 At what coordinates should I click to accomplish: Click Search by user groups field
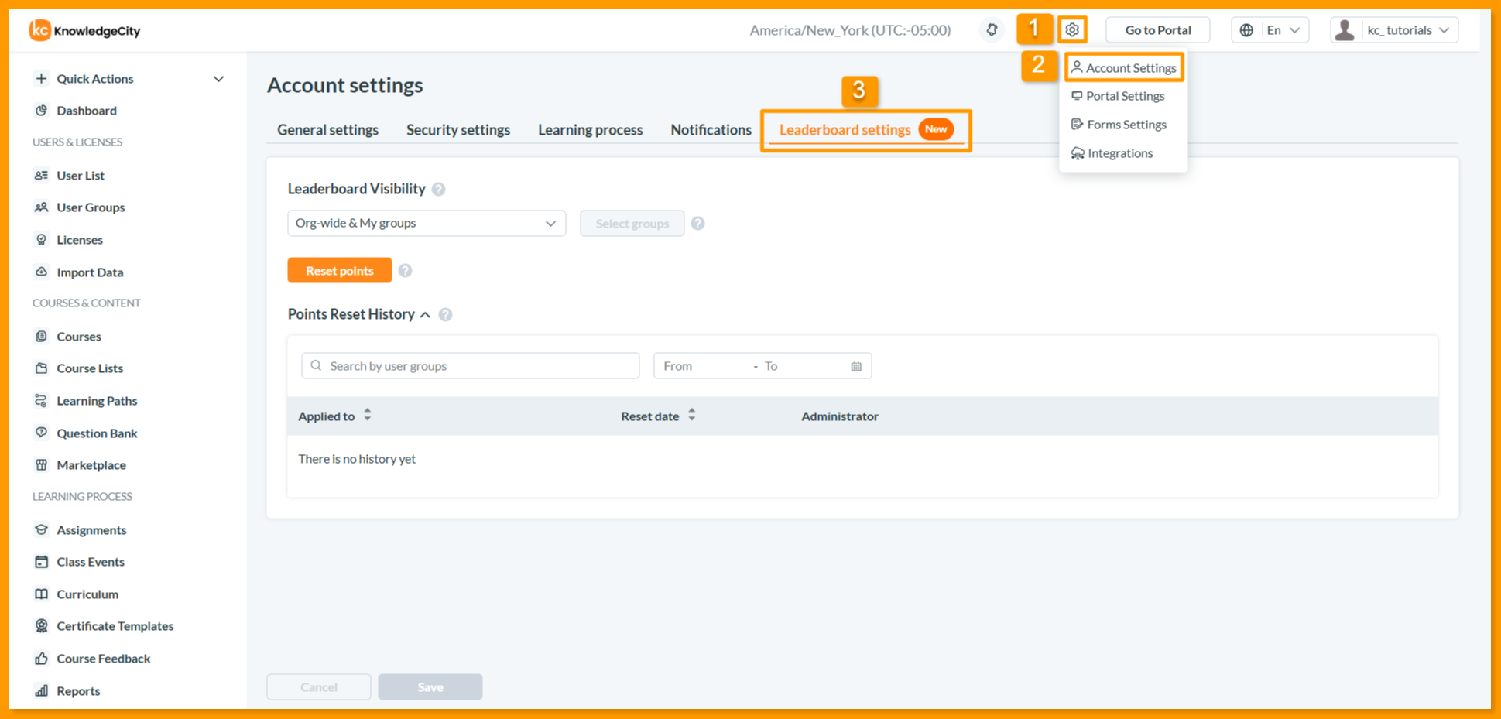click(471, 366)
